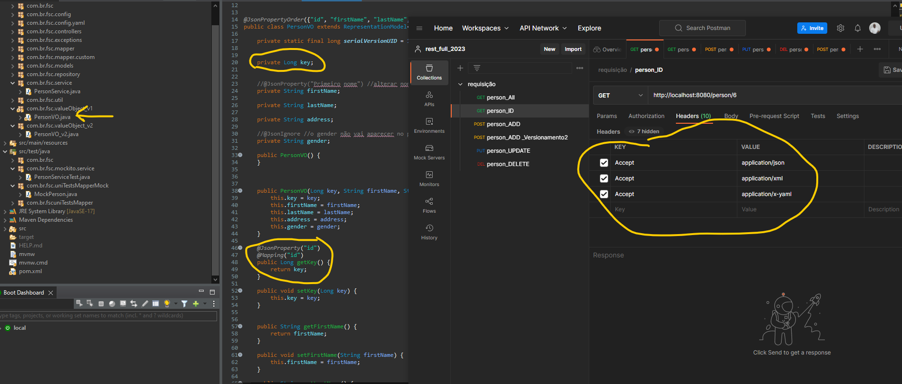This screenshot has height=384, width=902.
Task: Open Monitors in the Postman sidebar
Action: point(429,179)
